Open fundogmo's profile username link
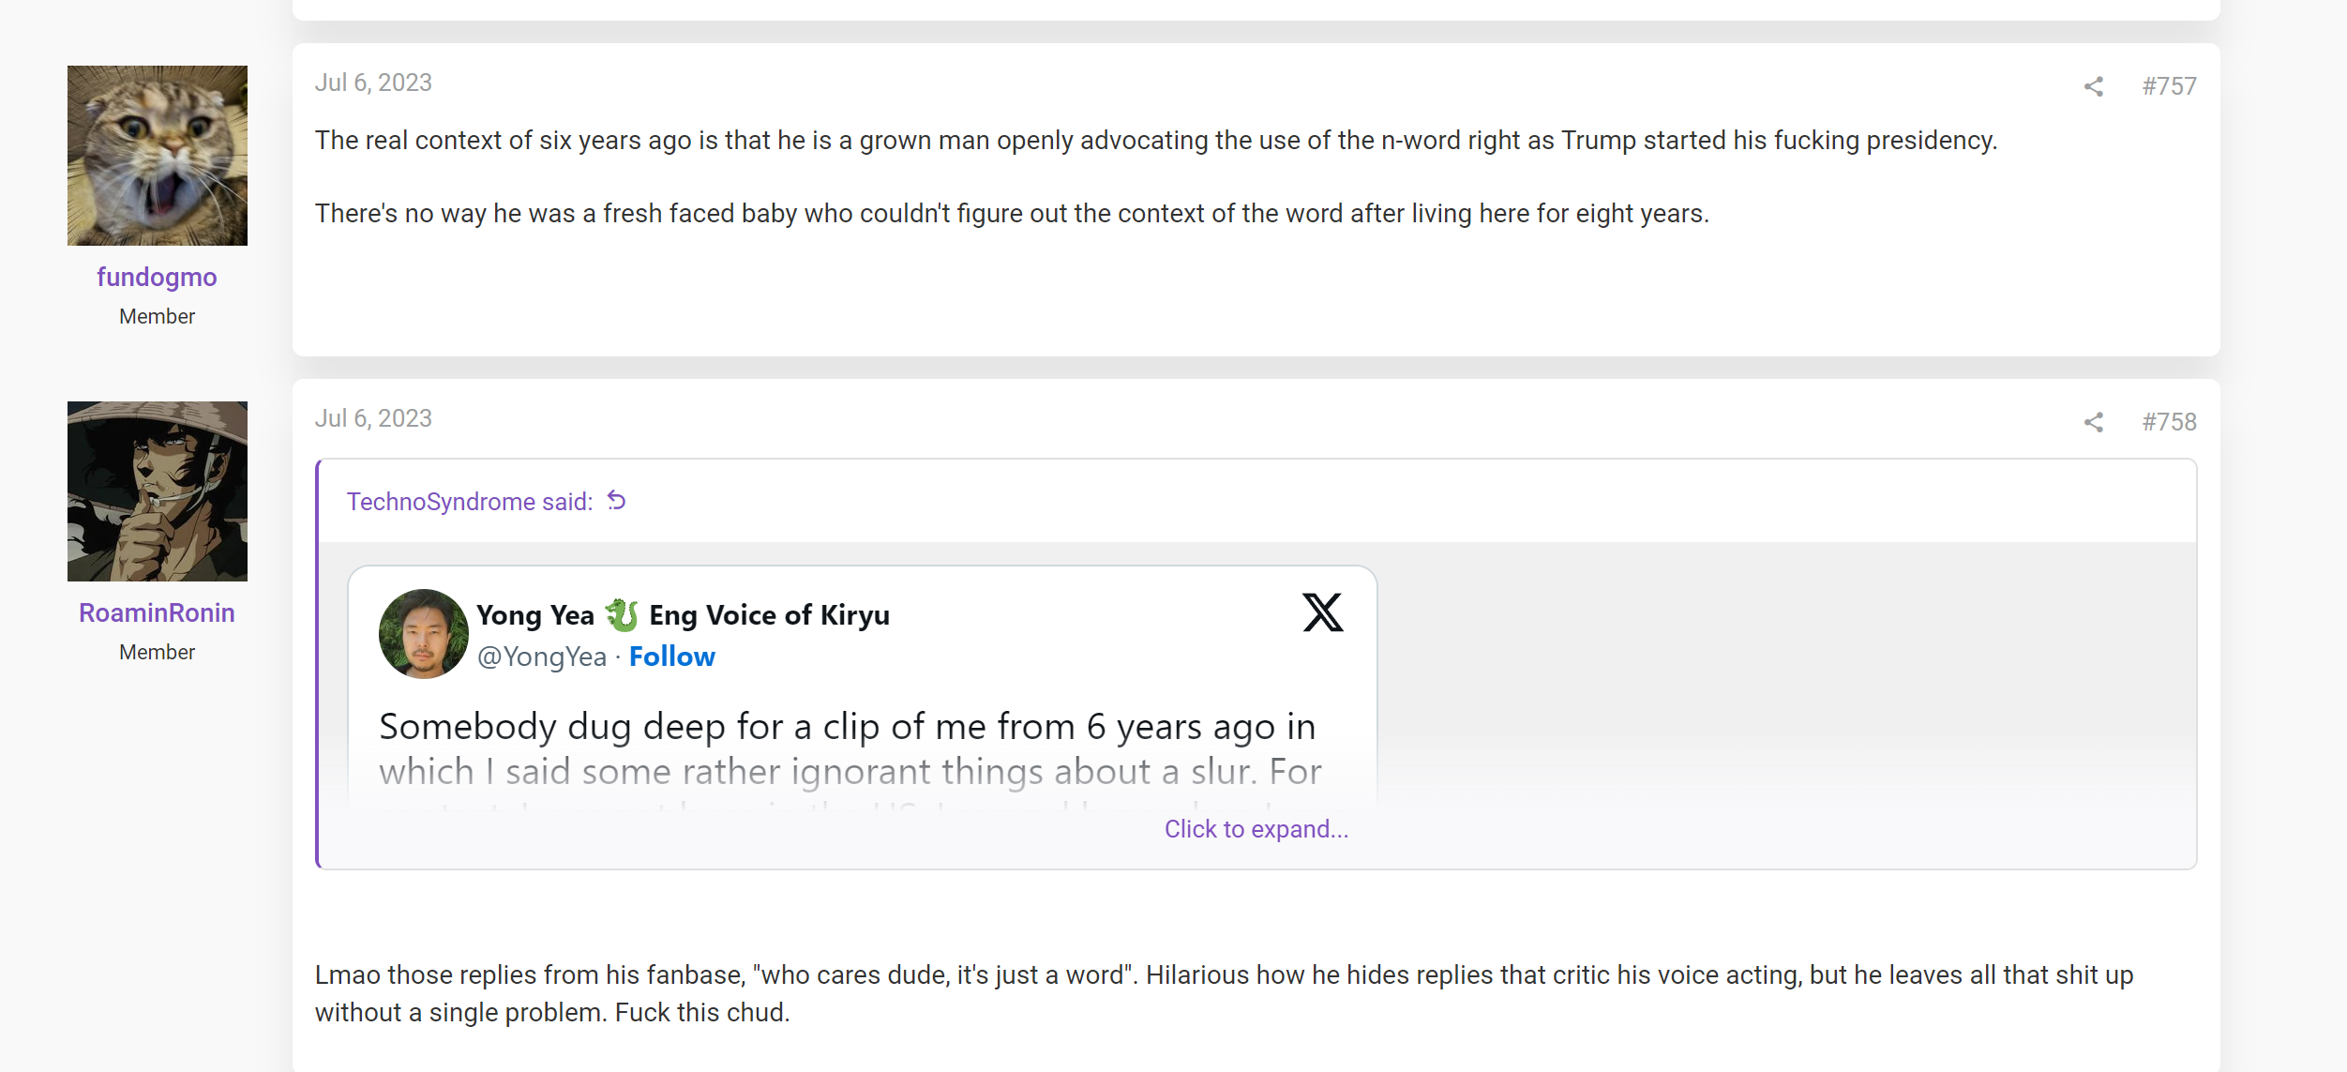2347x1072 pixels. 157,278
